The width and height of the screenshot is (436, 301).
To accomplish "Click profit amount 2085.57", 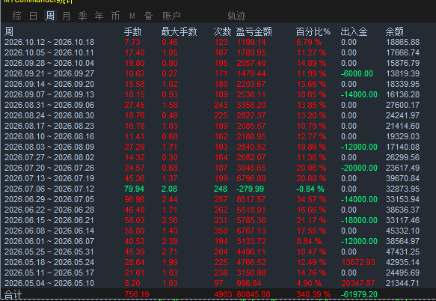I will point(251,126).
